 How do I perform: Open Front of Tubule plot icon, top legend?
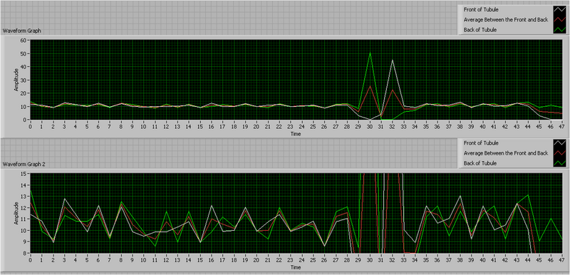click(559, 9)
